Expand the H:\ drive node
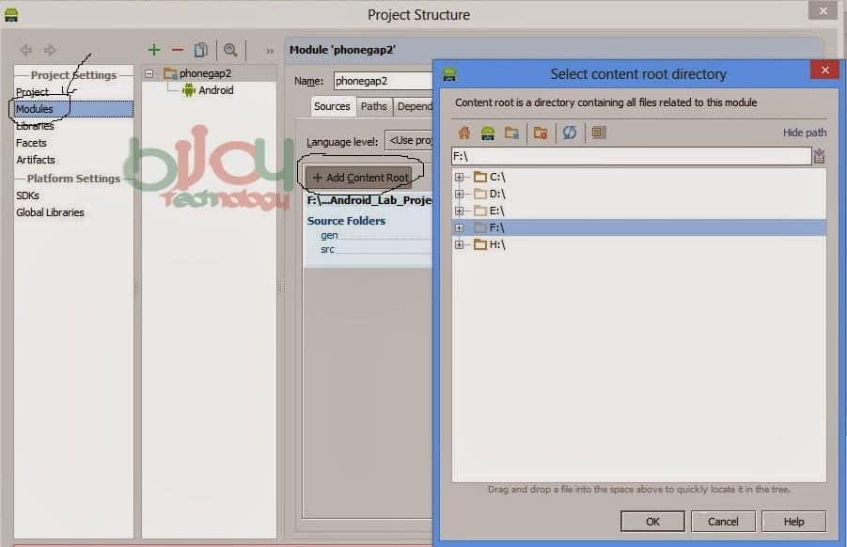Image resolution: width=847 pixels, height=547 pixels. pyautogui.click(x=459, y=244)
